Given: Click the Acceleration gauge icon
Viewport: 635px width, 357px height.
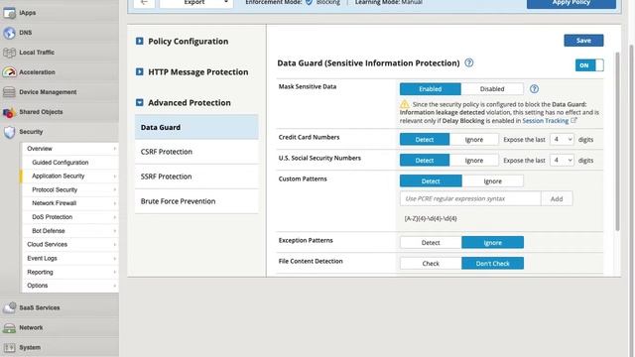Looking at the screenshot, I should [x=9, y=72].
